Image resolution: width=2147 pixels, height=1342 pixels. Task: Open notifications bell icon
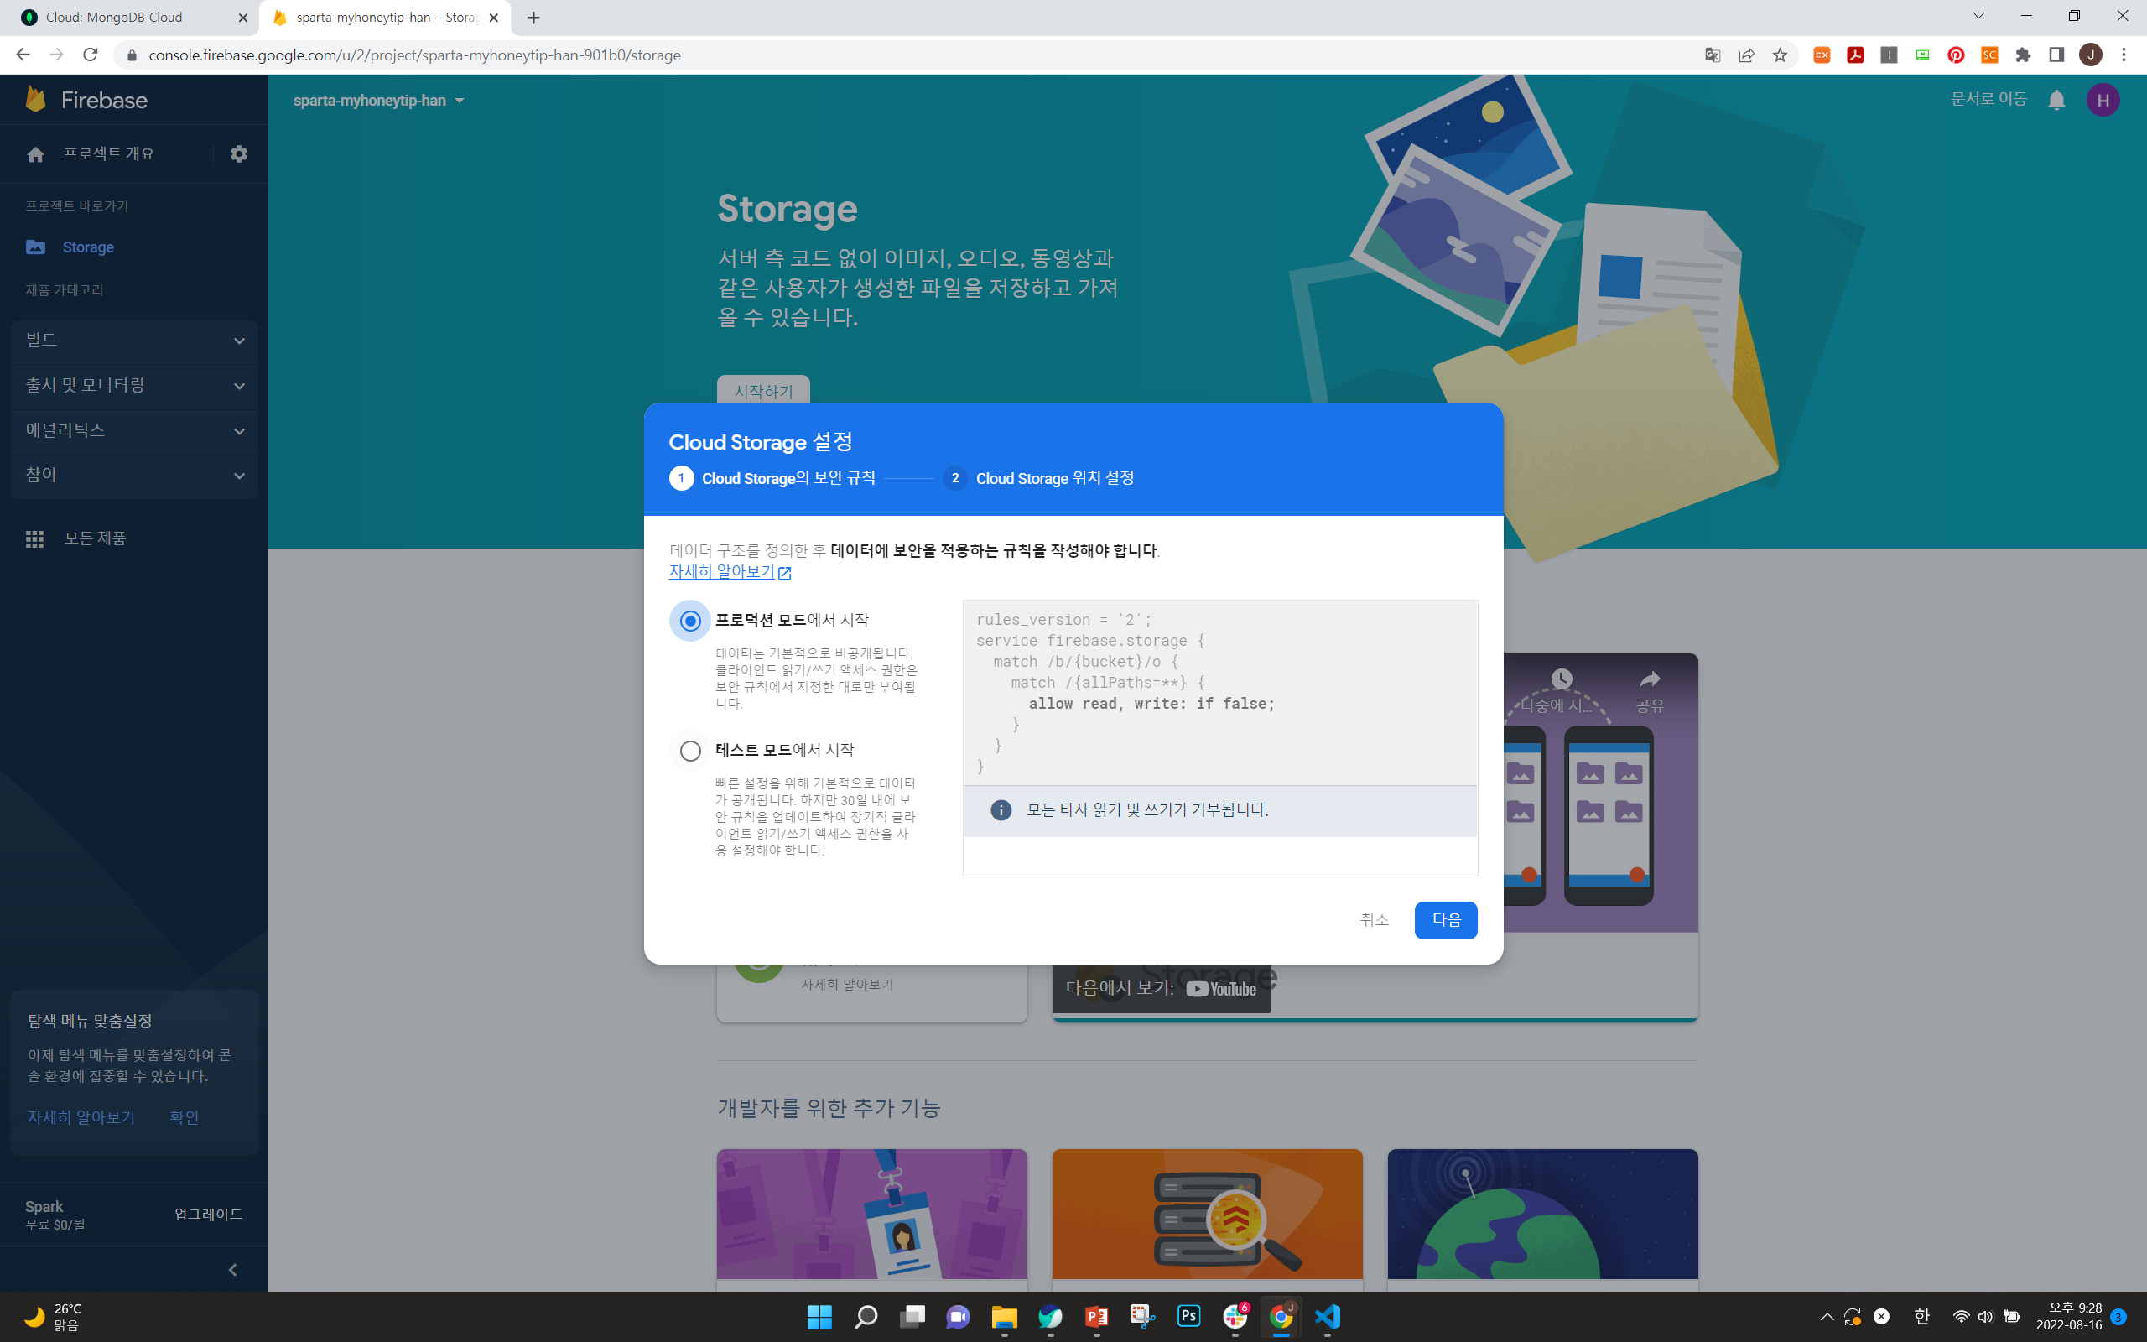(x=2056, y=101)
